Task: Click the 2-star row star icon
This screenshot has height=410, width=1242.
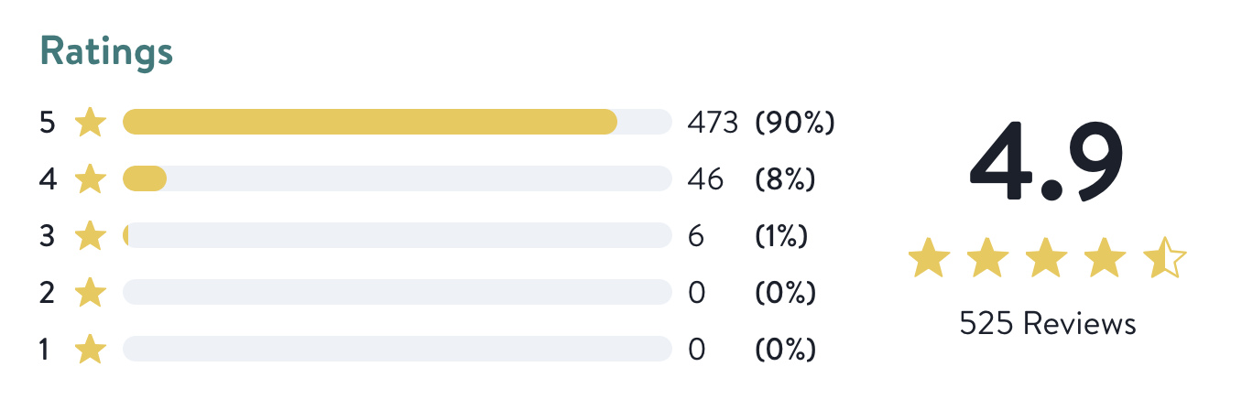Action: click(x=90, y=293)
